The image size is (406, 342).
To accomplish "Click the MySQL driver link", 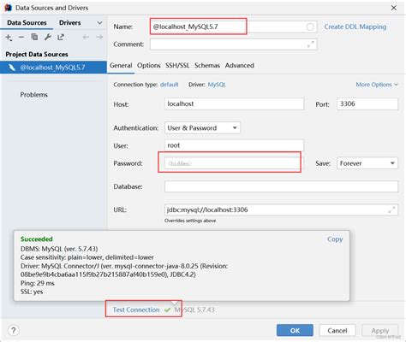I will pos(217,85).
